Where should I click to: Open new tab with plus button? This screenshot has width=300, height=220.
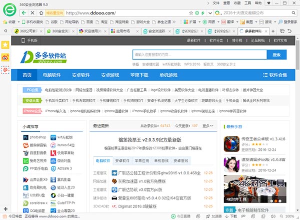point(273,31)
